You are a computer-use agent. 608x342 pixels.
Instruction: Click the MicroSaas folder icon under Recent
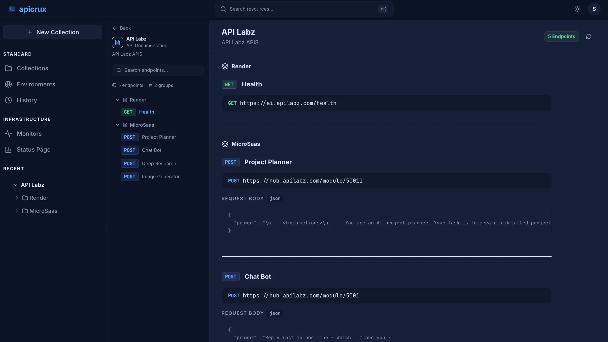pos(25,211)
